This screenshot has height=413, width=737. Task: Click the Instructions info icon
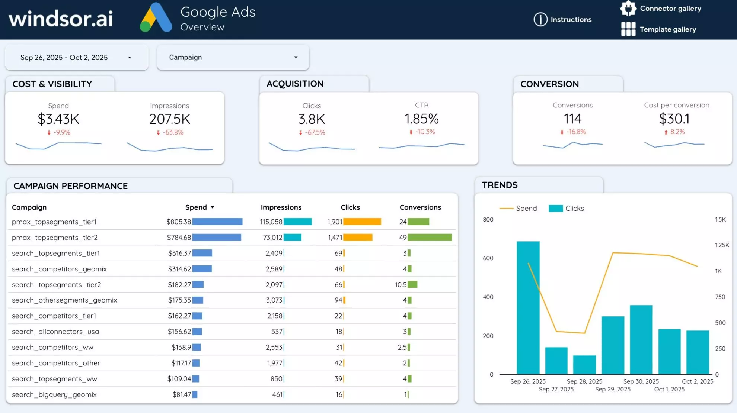[x=540, y=20]
